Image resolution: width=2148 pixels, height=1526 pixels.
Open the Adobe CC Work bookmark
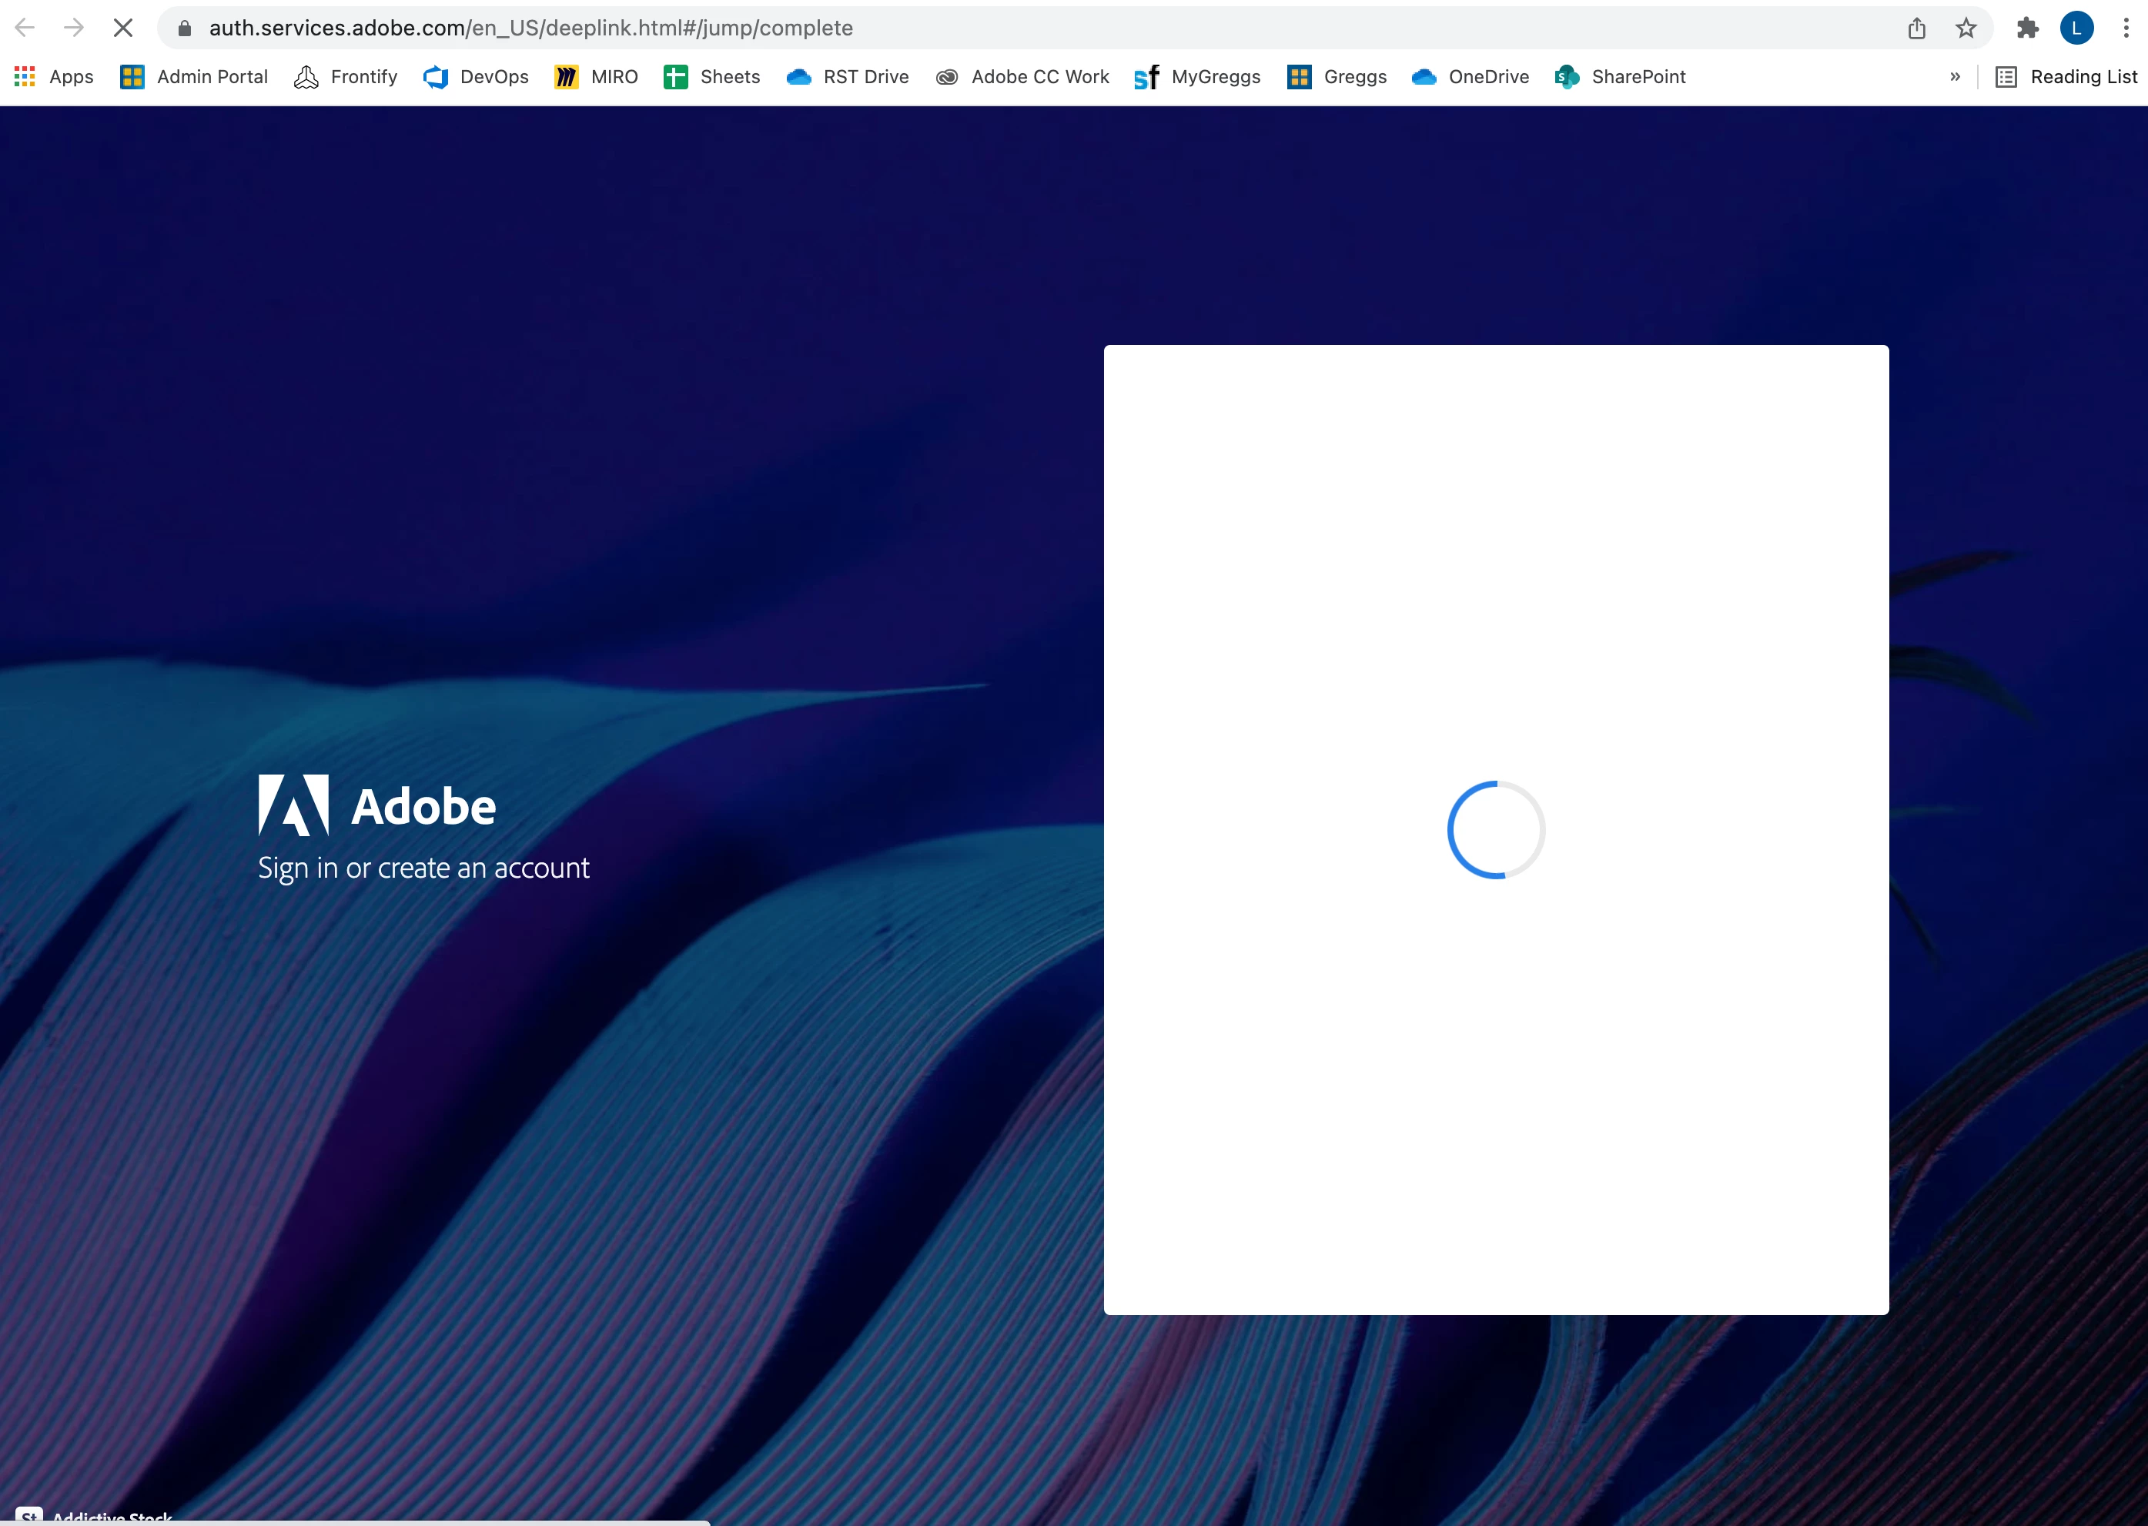pos(1022,77)
